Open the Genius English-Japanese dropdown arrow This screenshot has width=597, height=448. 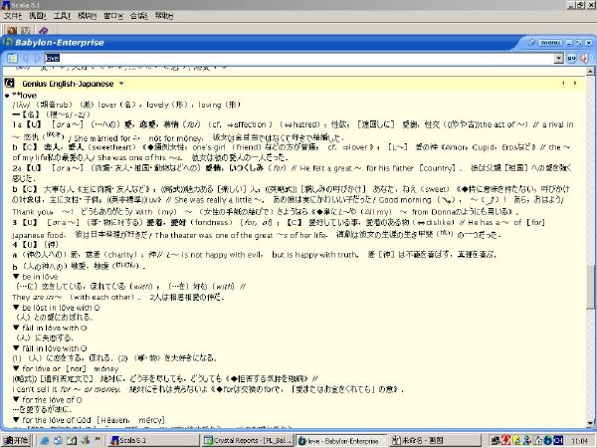(x=121, y=84)
